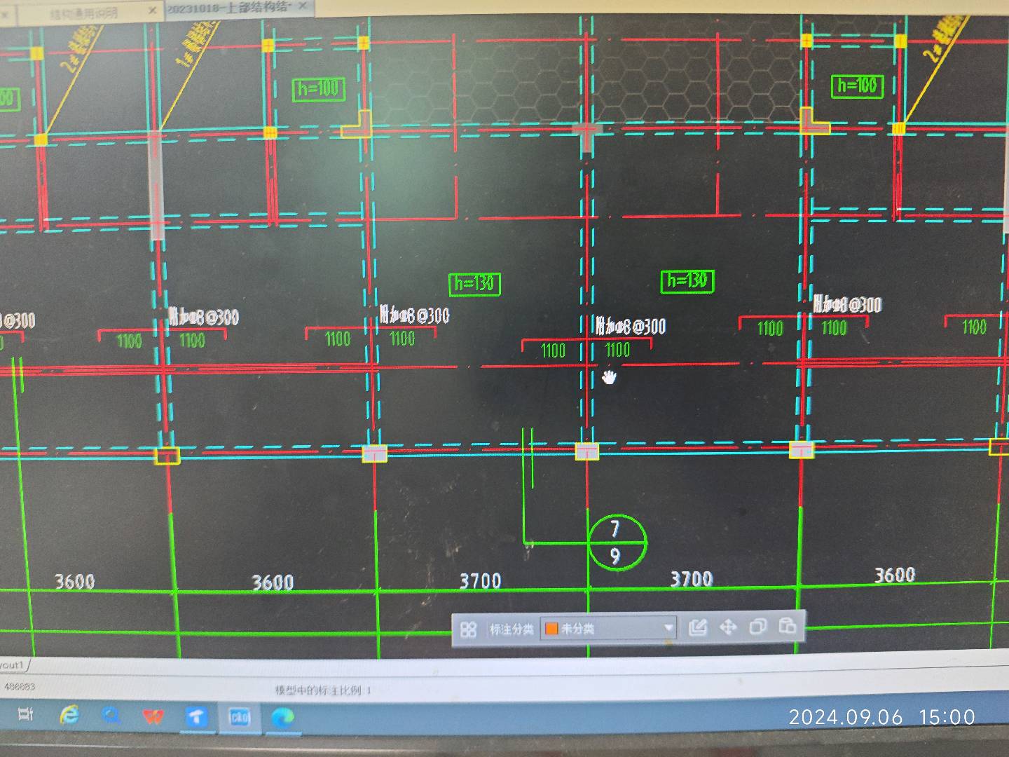Open the Layout1 tab at the bottom

point(13,664)
